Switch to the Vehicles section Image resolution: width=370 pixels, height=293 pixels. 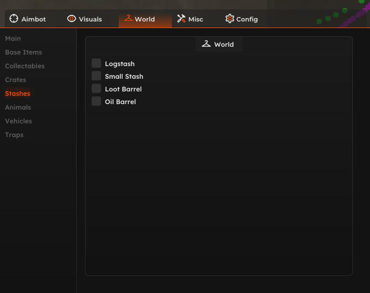18,121
